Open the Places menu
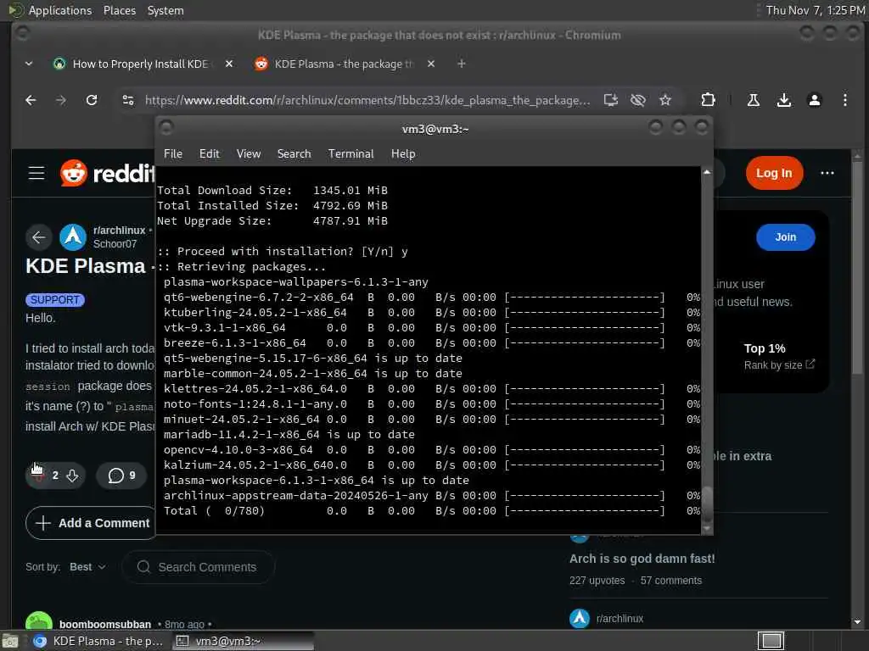 pos(119,10)
